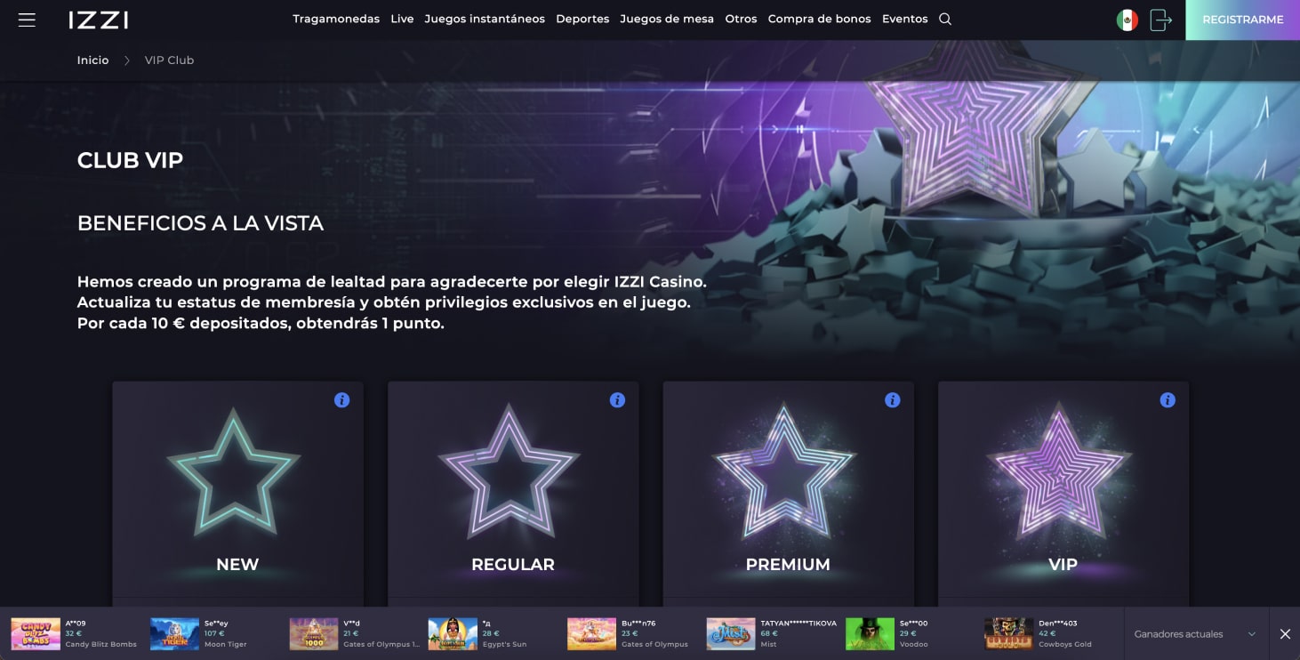
Task: Go to the Live section
Action: (402, 19)
